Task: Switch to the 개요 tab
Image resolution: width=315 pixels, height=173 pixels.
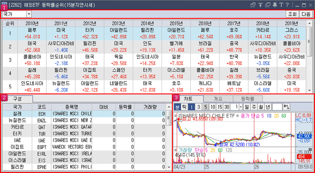Action: click(218, 99)
